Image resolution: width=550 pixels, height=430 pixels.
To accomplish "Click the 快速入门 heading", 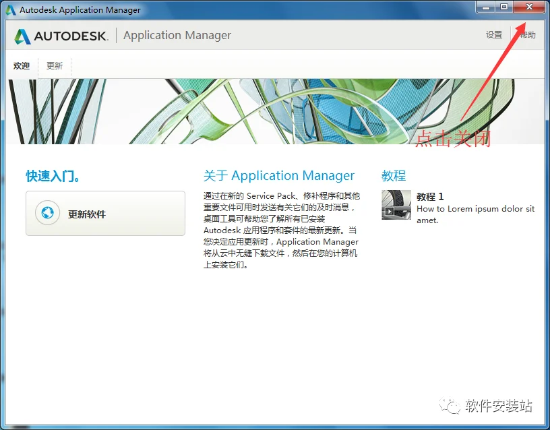I will 53,176.
